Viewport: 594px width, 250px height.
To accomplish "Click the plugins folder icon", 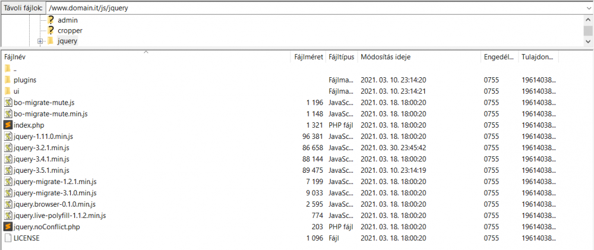I will pos(8,80).
